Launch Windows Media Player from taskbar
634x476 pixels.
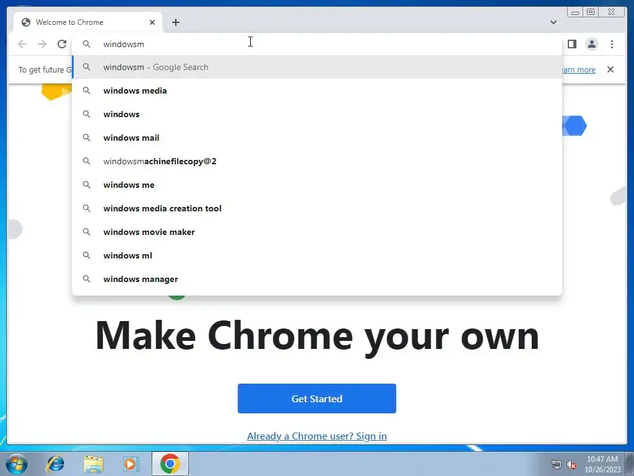[131, 464]
